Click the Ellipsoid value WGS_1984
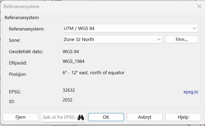 [x=74, y=61]
